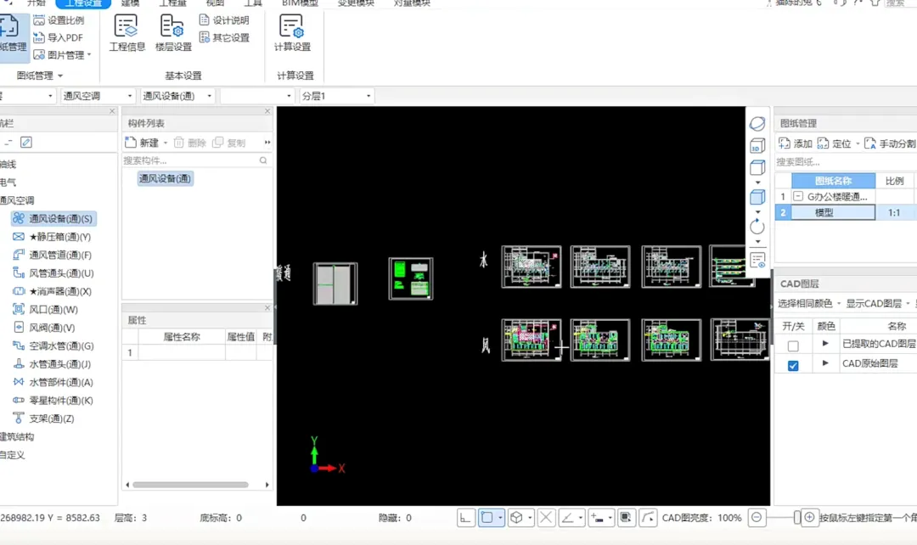Open 计算设置 calculation settings
This screenshot has width=917, height=545.
292,34
